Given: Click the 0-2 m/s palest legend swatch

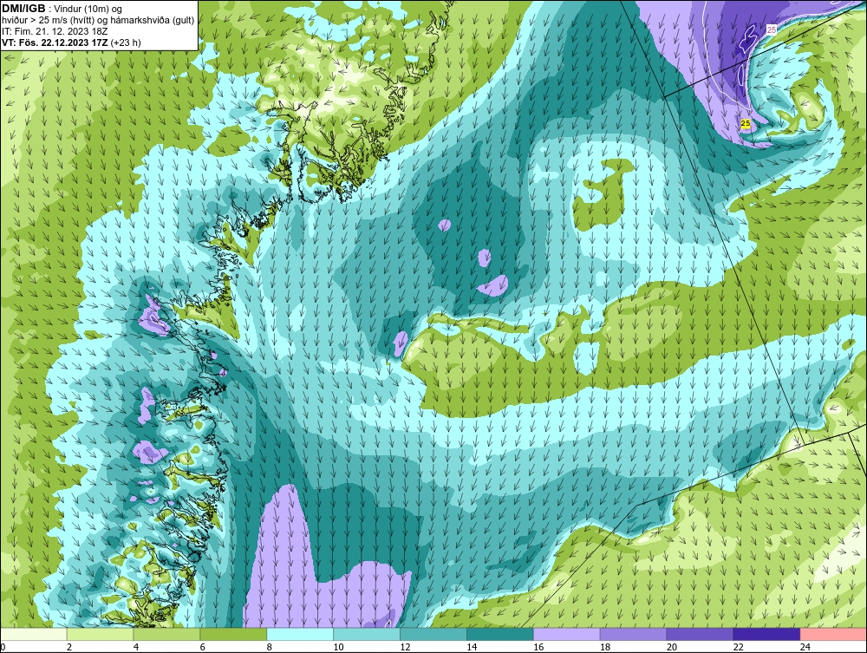Looking at the screenshot, I should 34,634.
